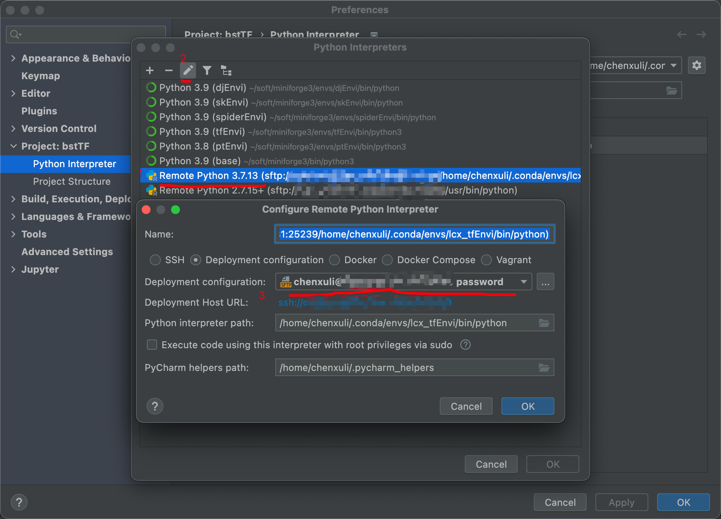Open Preferences help question mark
The image size is (721, 519).
(19, 502)
